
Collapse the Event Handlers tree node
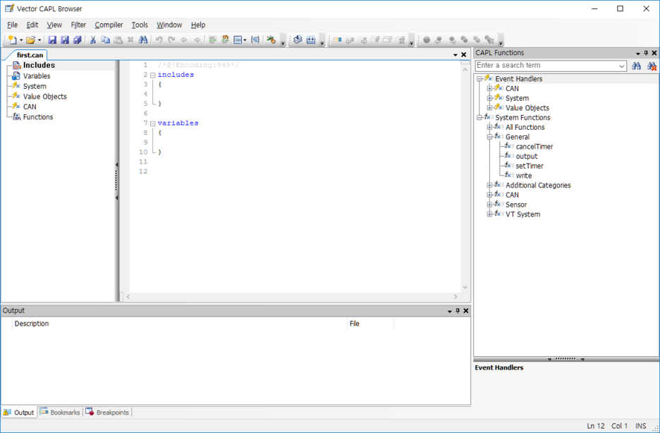479,79
